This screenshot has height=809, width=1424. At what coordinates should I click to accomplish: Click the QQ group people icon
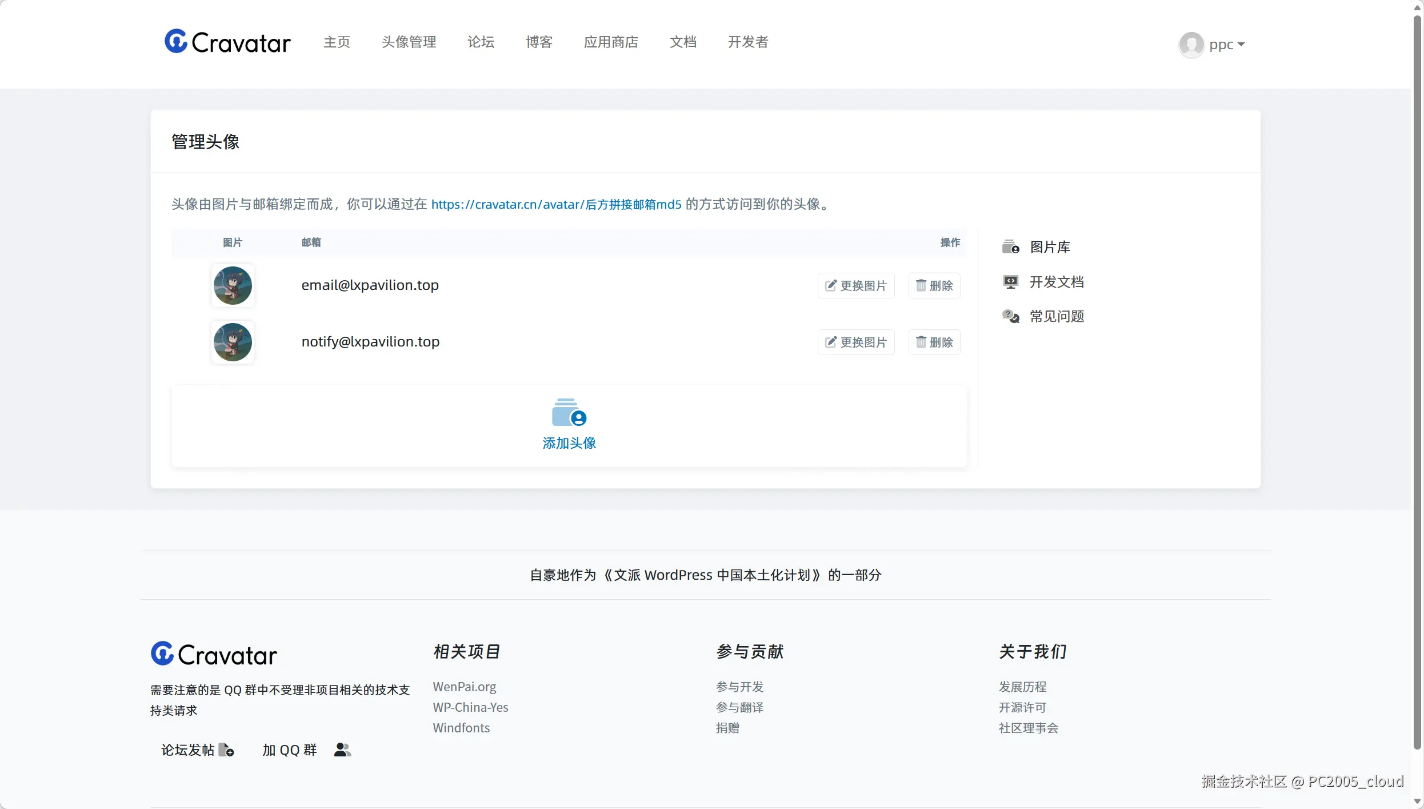coord(342,750)
